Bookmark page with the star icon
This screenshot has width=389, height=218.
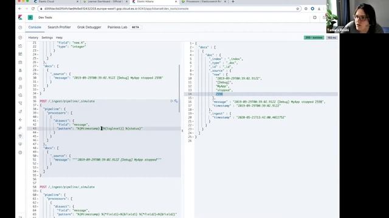(x=298, y=8)
